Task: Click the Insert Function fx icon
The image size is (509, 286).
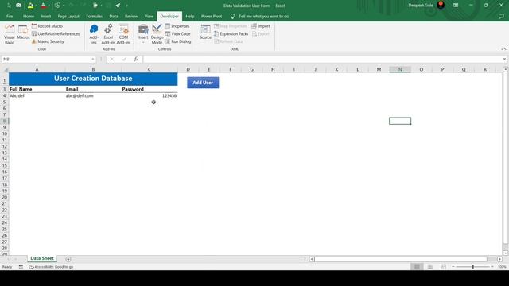Action: (x=136, y=59)
